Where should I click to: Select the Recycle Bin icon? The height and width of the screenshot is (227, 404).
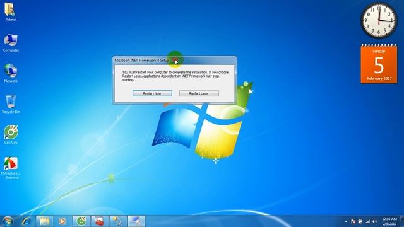click(x=11, y=104)
